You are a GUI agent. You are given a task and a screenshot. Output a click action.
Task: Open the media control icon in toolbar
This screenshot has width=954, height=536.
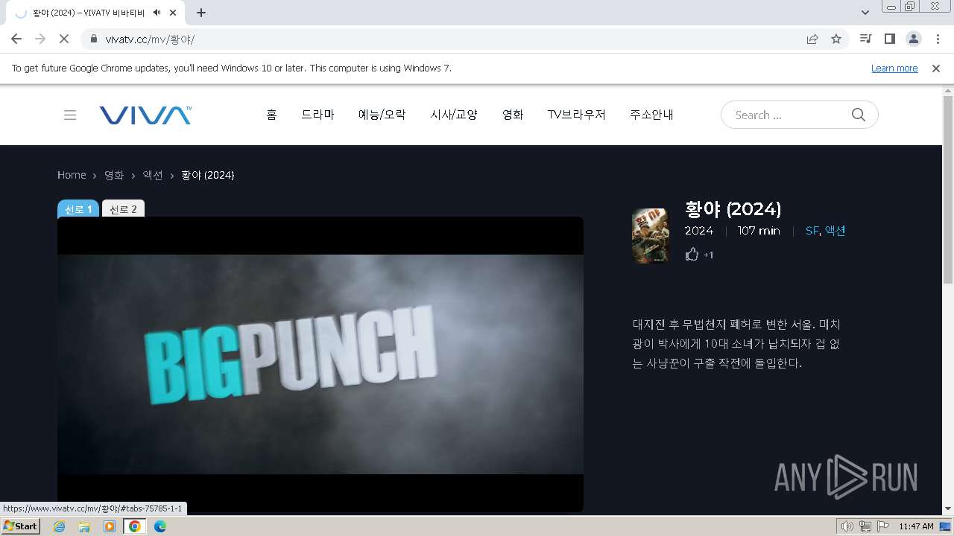[865, 39]
